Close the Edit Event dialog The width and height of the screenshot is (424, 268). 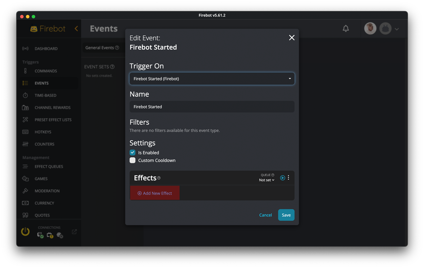pos(292,38)
